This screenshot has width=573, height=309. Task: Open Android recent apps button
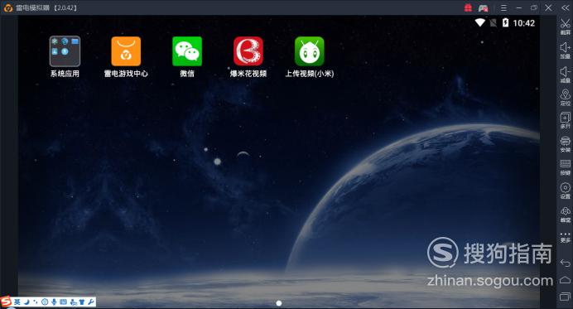tap(565, 297)
